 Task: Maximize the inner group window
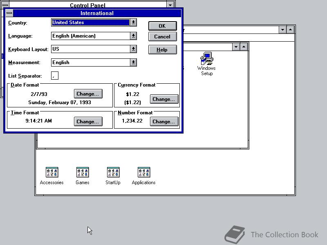[244, 47]
